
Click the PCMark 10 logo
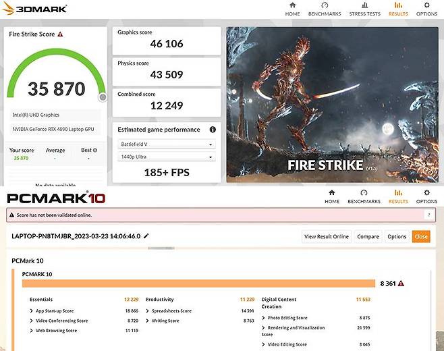pos(56,198)
